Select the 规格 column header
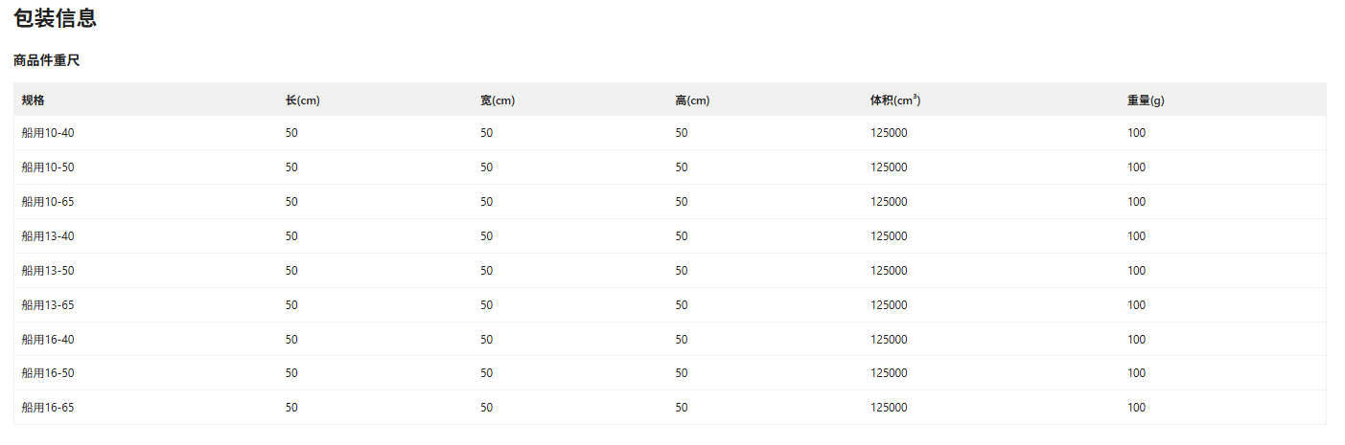Image resolution: width=1345 pixels, height=445 pixels. (x=34, y=100)
